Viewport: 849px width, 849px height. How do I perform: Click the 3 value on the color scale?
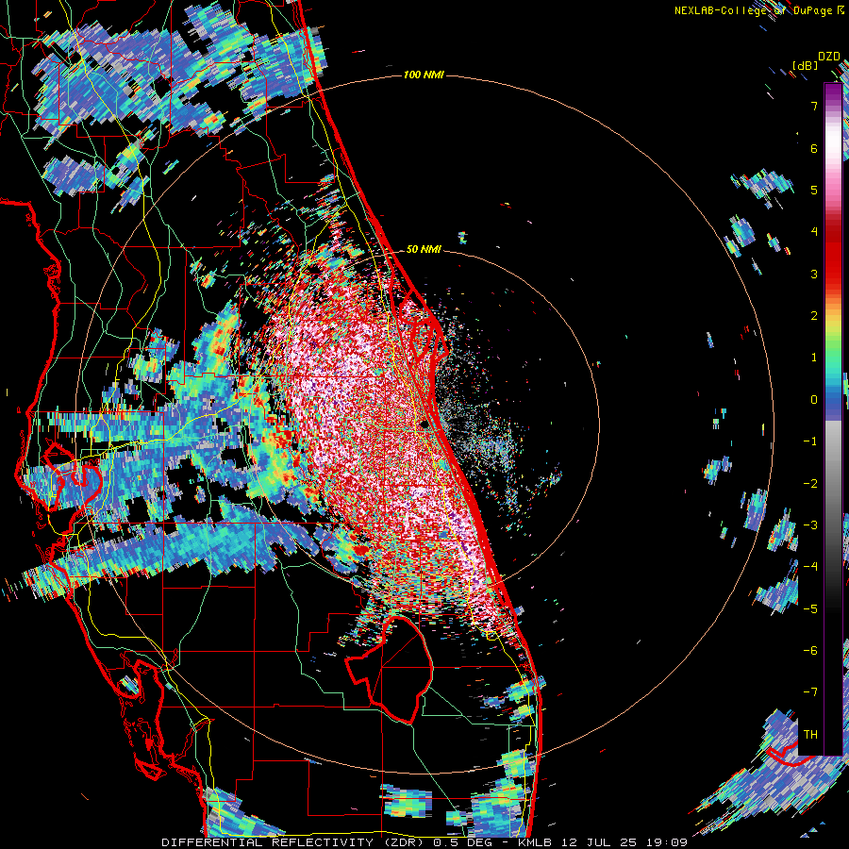[x=814, y=274]
